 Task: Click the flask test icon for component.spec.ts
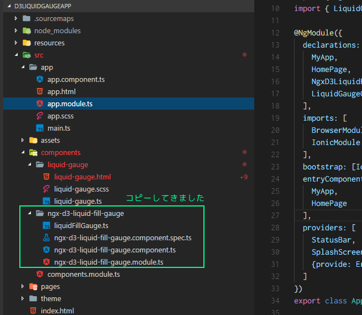[46, 237]
